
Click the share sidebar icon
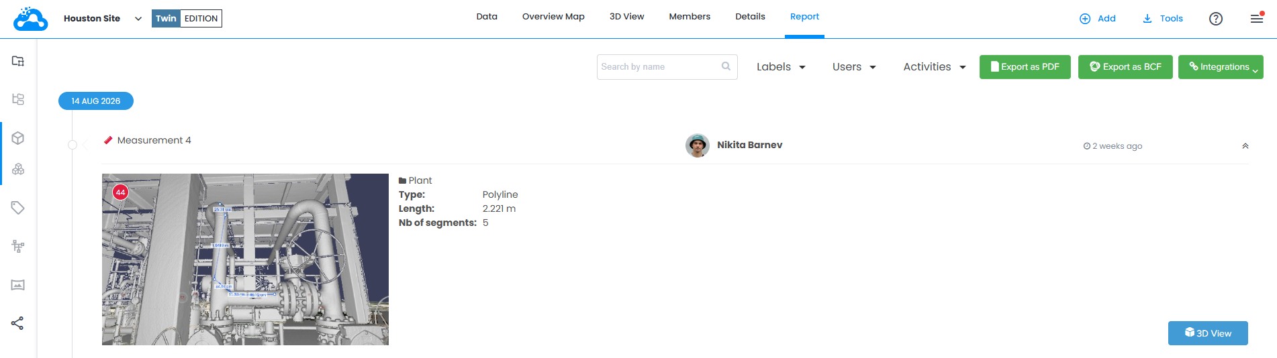[x=18, y=323]
